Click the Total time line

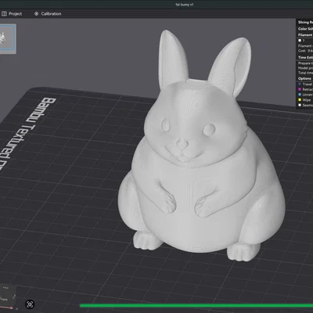point(305,73)
